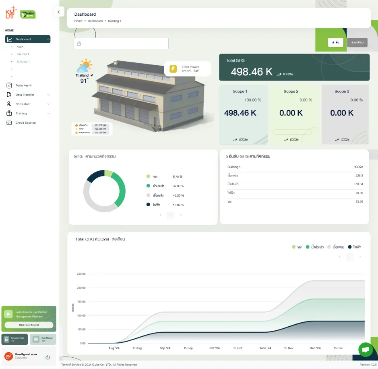Select the Dashboard chart icon in sidebar
This screenshot has height=369, width=378.
[x=10, y=39]
